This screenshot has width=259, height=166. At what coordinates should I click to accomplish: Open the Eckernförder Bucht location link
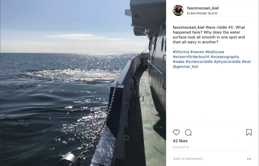[x=202, y=13]
